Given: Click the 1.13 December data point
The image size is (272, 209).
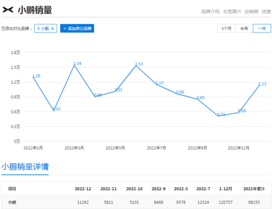Looking at the screenshot, I should (x=260, y=86).
